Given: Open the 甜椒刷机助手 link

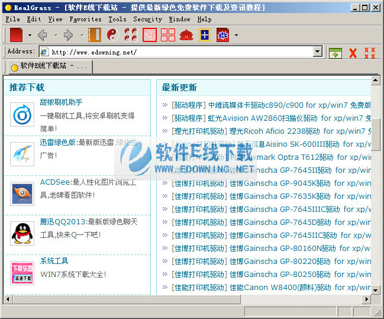Looking at the screenshot, I should 61,102.
